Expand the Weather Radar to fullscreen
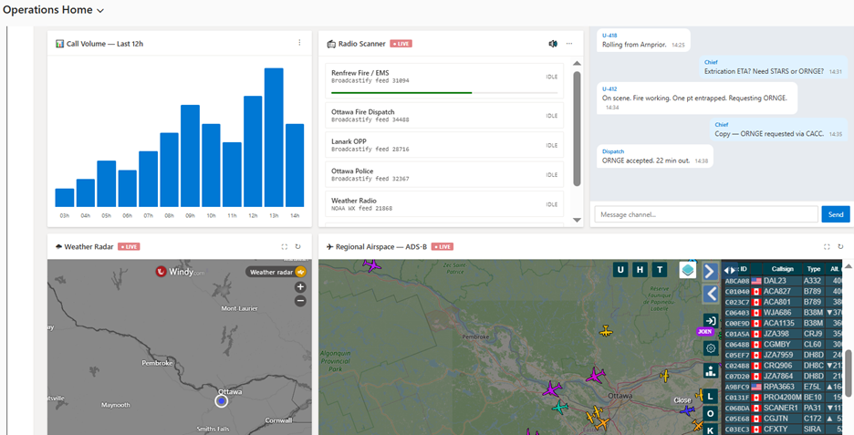This screenshot has width=854, height=435. pyautogui.click(x=285, y=246)
